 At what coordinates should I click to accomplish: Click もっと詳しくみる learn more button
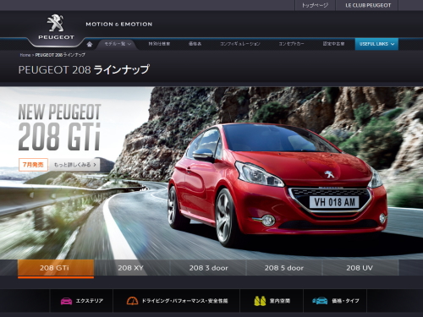click(x=74, y=165)
